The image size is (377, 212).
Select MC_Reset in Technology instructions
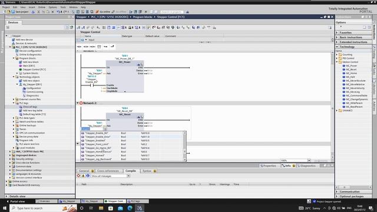[351, 69]
